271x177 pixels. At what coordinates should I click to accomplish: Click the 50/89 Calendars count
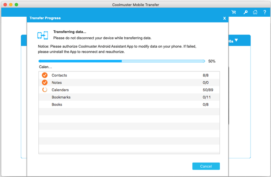point(208,90)
